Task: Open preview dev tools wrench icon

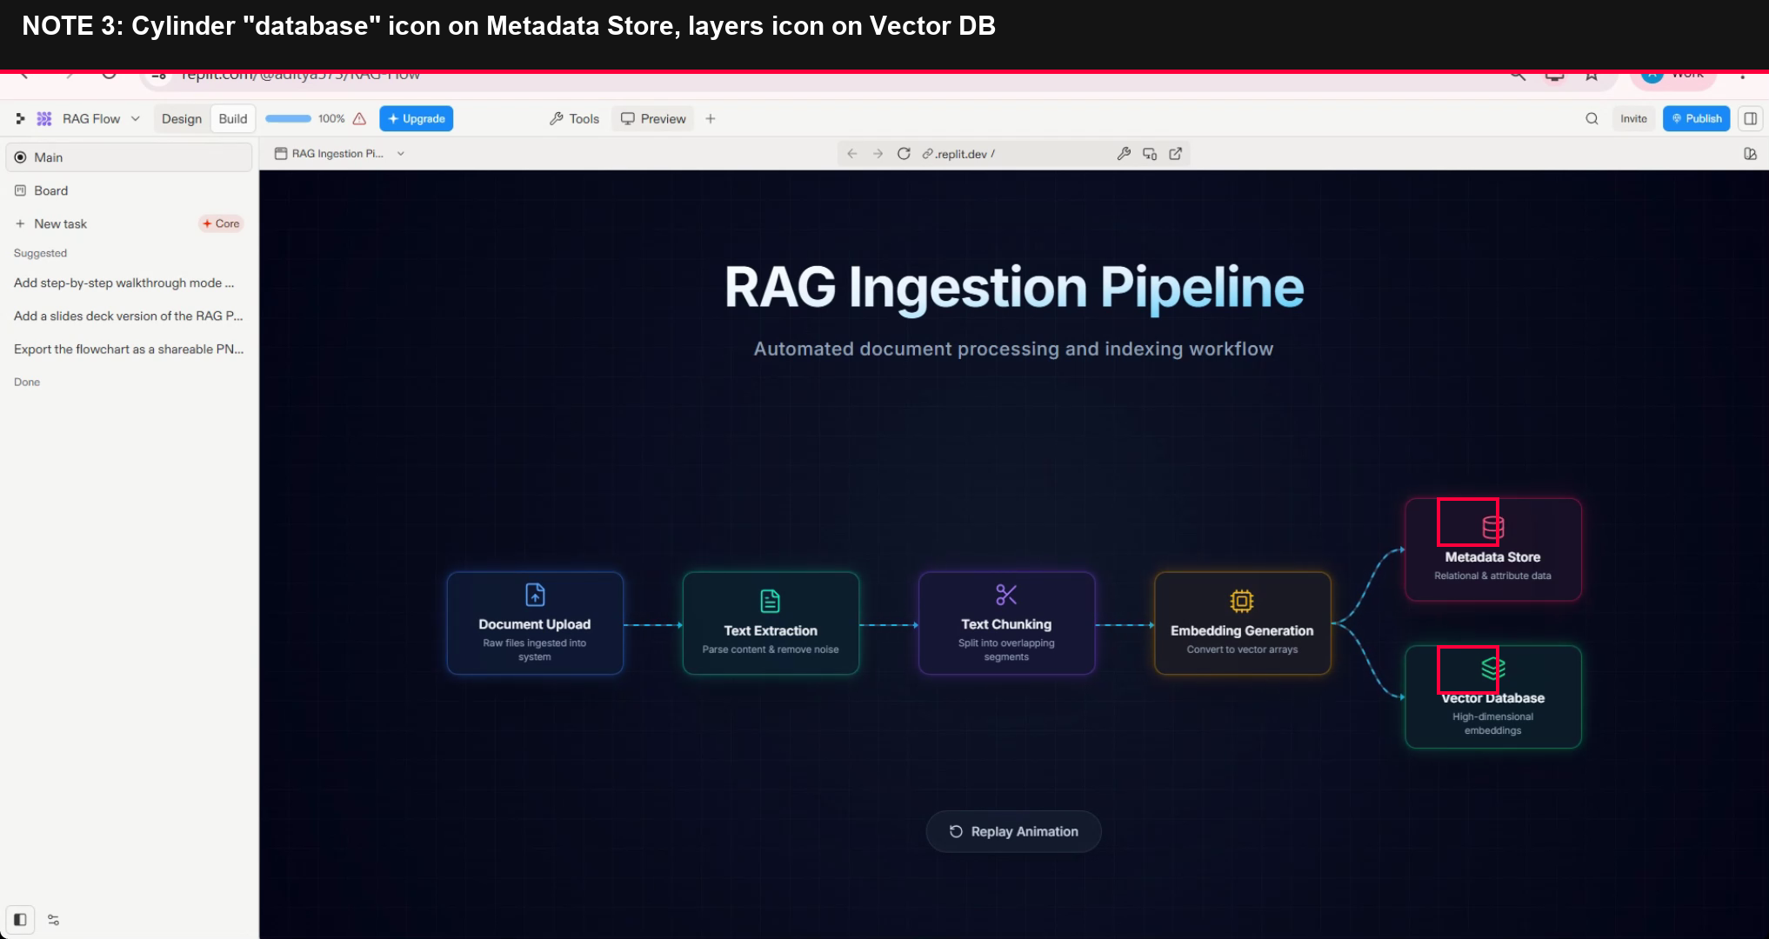Action: (1124, 154)
